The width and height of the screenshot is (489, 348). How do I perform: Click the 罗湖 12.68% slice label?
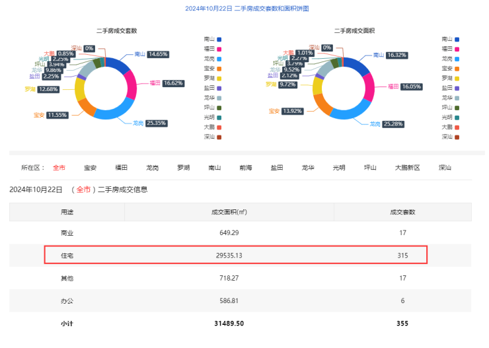pos(42,89)
